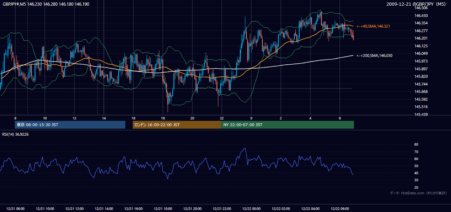Click RSI scale value 50
Viewport: 451px width, 212px height.
tap(416, 166)
